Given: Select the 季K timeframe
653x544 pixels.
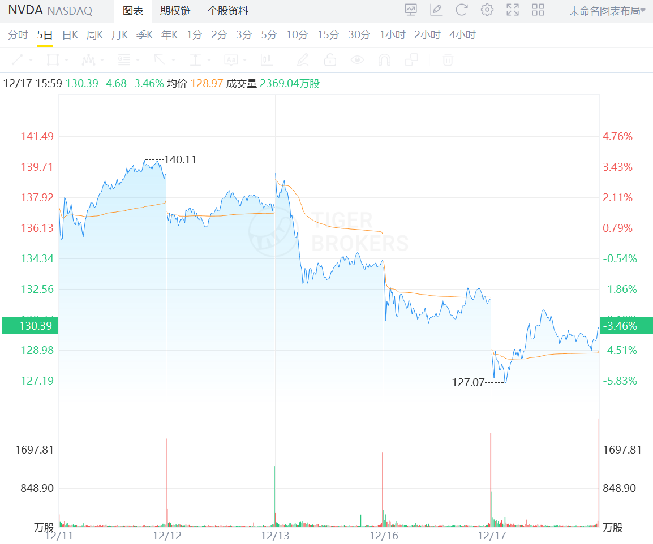Looking at the screenshot, I should coord(144,34).
